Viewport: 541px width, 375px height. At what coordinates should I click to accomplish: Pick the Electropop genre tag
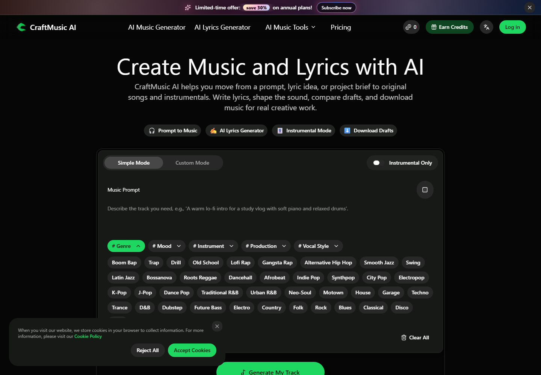point(411,277)
